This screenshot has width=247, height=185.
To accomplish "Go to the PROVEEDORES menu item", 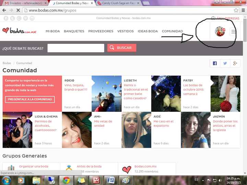I will pos(101,31).
